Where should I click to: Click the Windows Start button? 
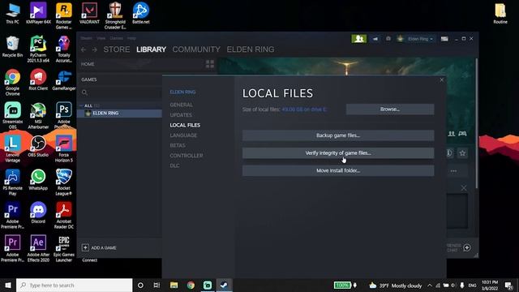point(8,285)
